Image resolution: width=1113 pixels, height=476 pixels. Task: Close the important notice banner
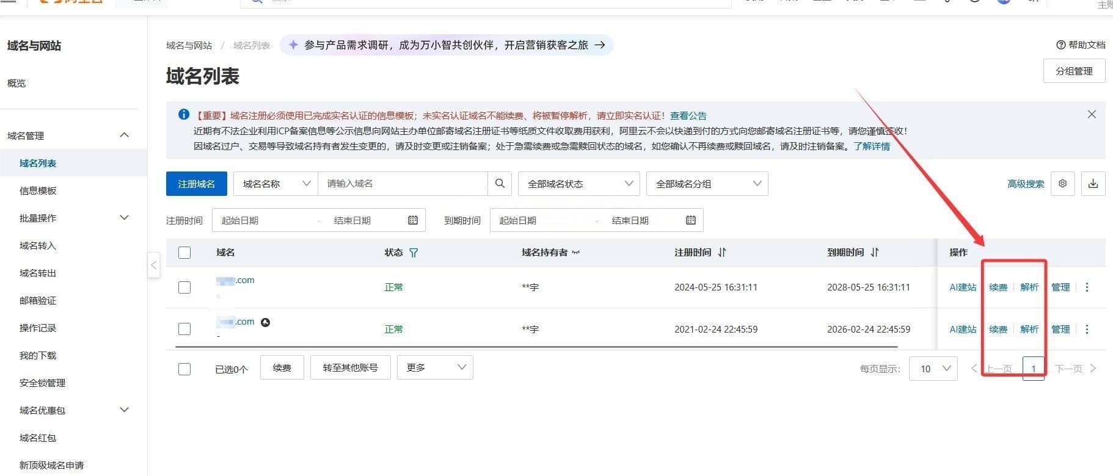pyautogui.click(x=1092, y=115)
